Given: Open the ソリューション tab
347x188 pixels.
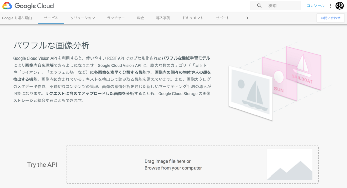Looking at the screenshot, I should 83,18.
